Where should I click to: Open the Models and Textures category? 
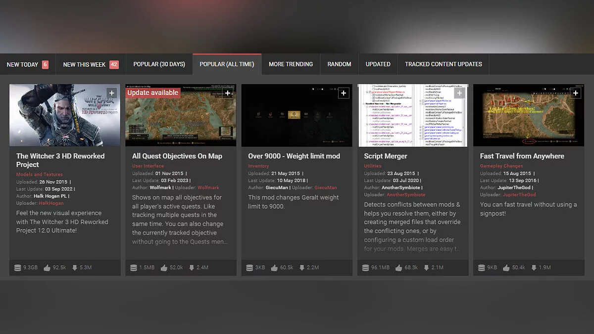point(40,175)
